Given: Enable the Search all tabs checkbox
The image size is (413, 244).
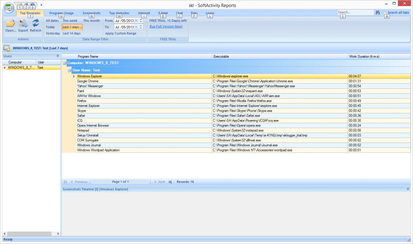Looking at the screenshot, I should coord(385,13).
